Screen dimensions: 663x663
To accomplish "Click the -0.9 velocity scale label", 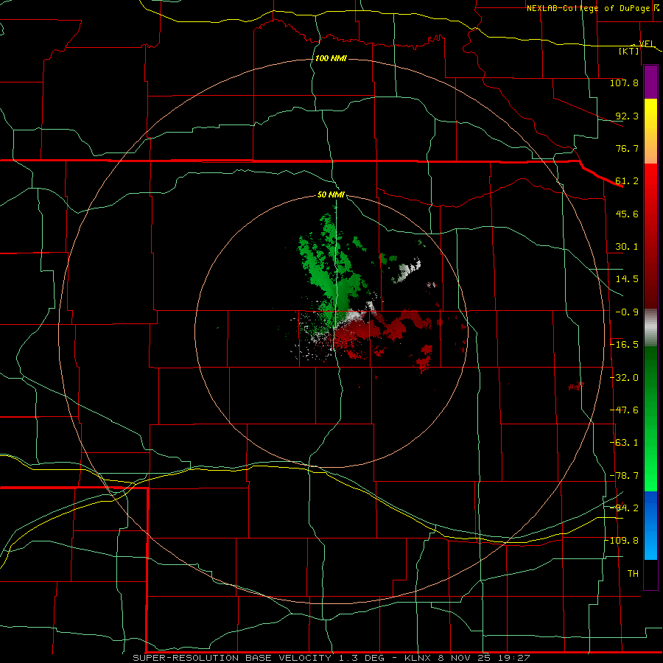I will coord(627,312).
